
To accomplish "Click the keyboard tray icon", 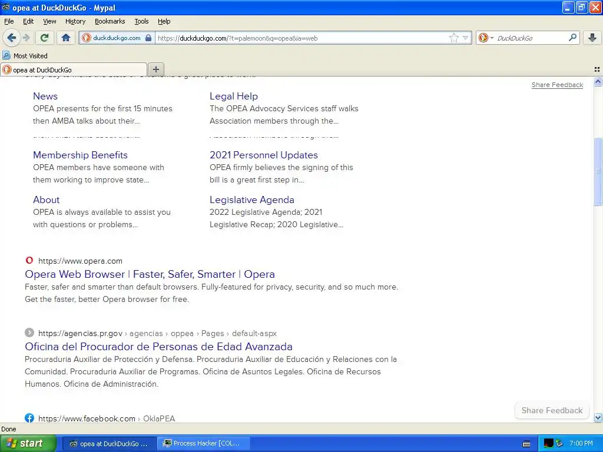I will pos(526,444).
